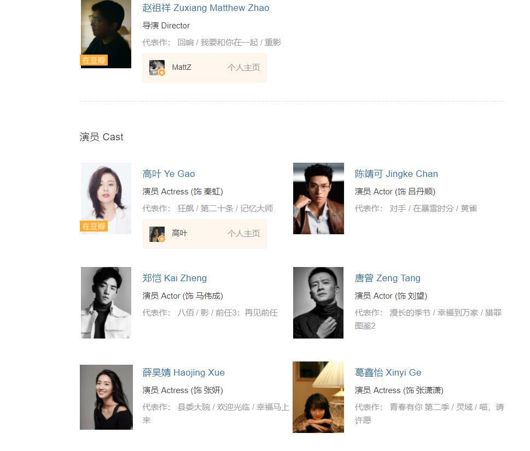This screenshot has height=451, width=530.
Task: Click the MattZ avatar icon
Action: [x=157, y=68]
